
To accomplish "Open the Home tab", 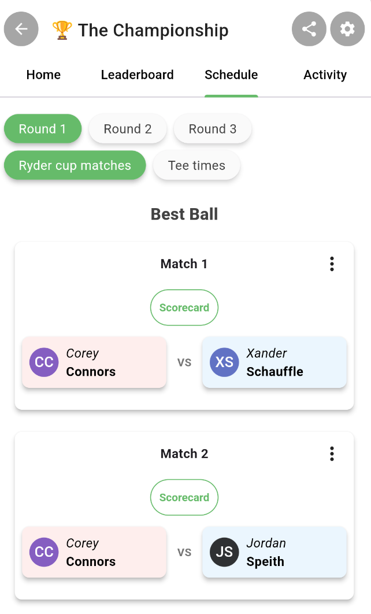I will point(43,75).
